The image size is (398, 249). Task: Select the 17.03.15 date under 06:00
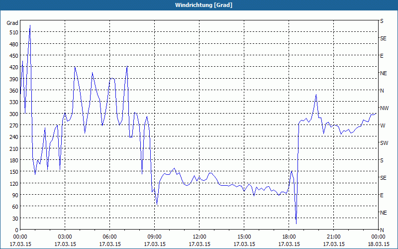[x=109, y=244]
